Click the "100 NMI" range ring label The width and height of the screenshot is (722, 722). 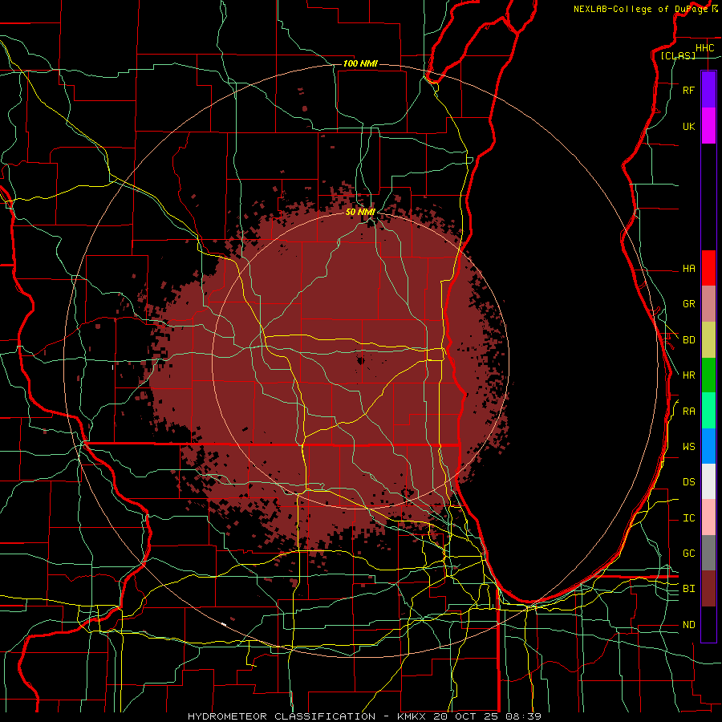[x=360, y=63]
